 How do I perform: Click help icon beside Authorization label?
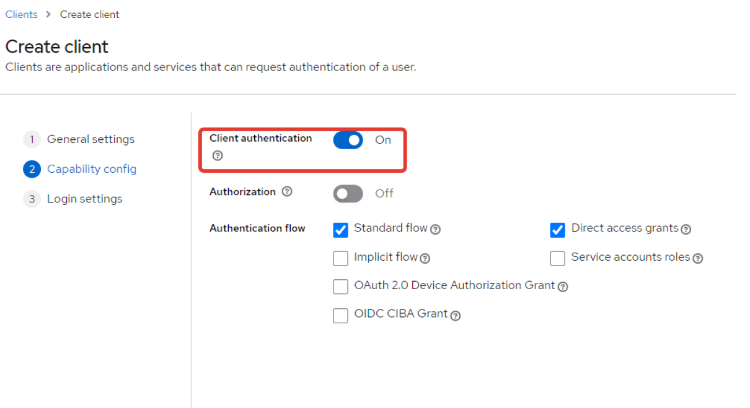coord(286,192)
